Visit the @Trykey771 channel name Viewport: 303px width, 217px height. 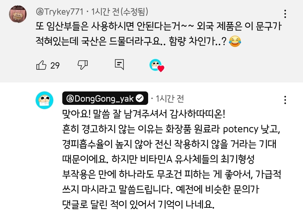click(60, 12)
